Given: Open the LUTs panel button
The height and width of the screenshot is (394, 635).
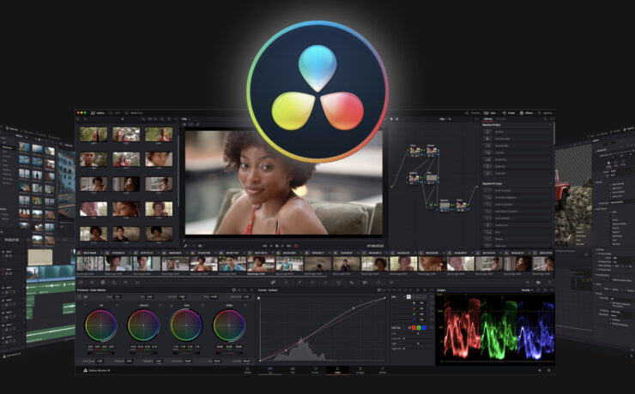Looking at the screenshot, I should [116, 113].
